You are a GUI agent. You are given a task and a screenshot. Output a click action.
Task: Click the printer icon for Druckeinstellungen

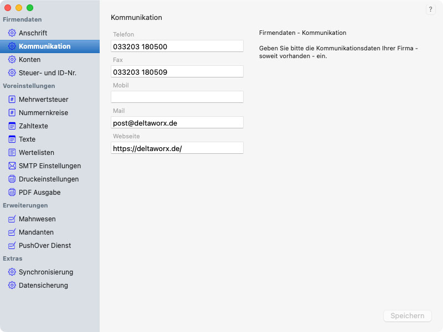(12, 179)
